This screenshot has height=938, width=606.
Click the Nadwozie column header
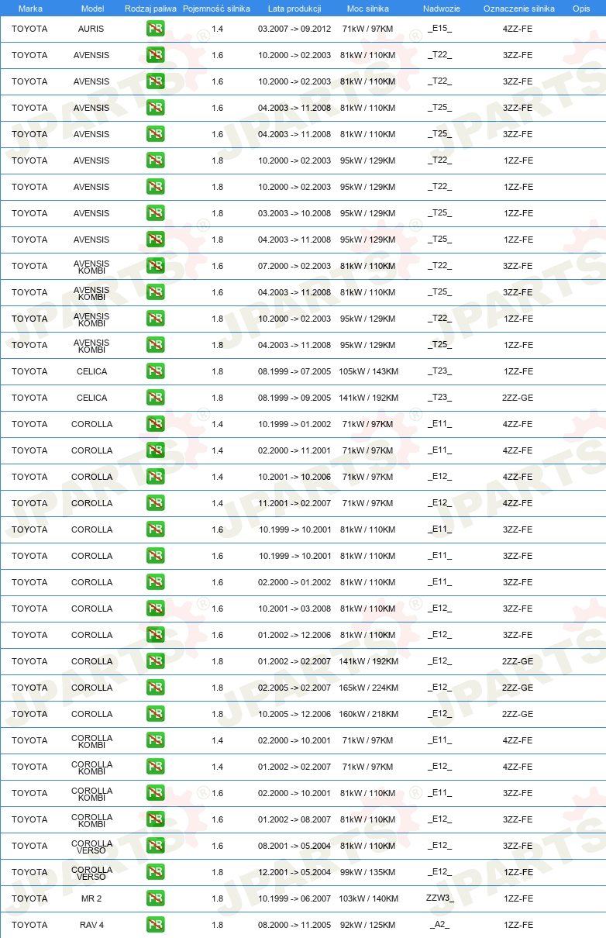coord(441,9)
